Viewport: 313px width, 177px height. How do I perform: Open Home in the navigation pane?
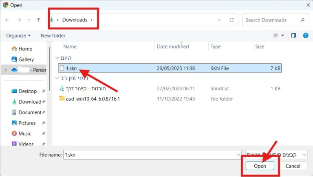pos(25,49)
